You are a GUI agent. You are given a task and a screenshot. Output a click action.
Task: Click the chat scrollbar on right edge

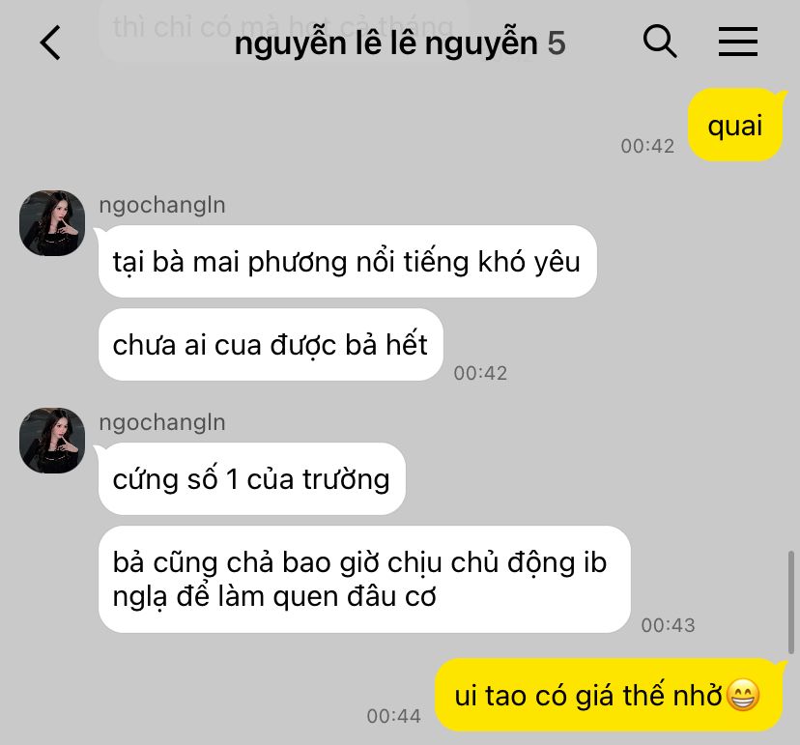790,602
